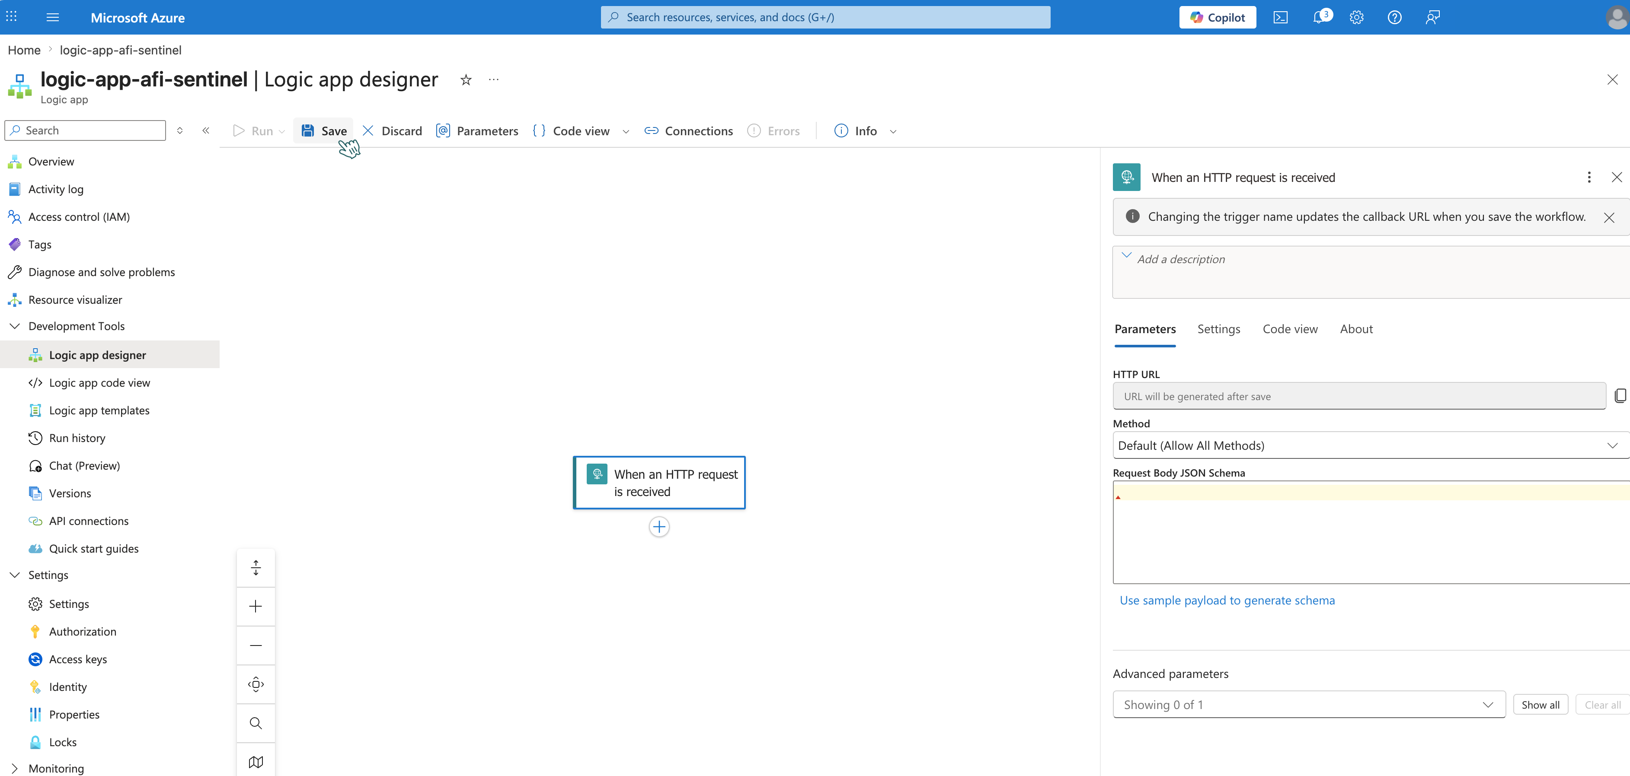This screenshot has width=1630, height=776.
Task: Dismiss the callback URL info message
Action: coord(1609,218)
